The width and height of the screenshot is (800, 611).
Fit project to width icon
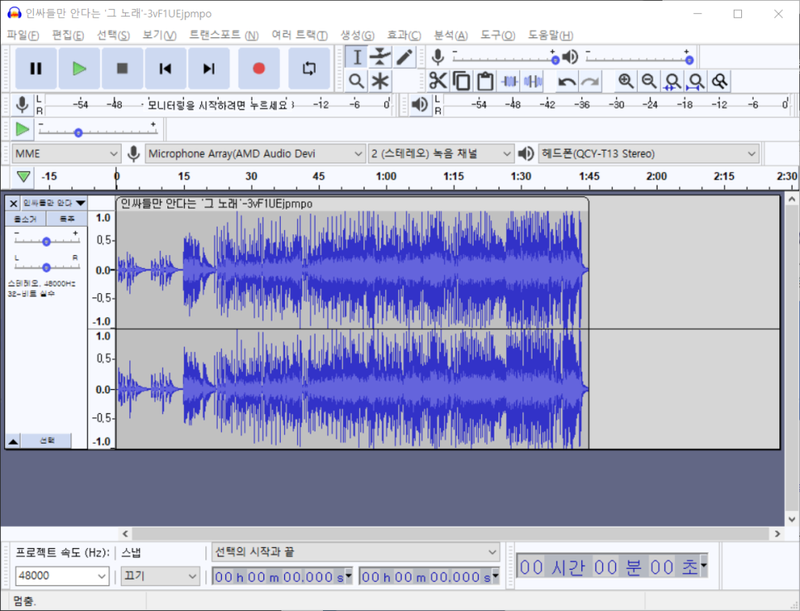coord(696,80)
